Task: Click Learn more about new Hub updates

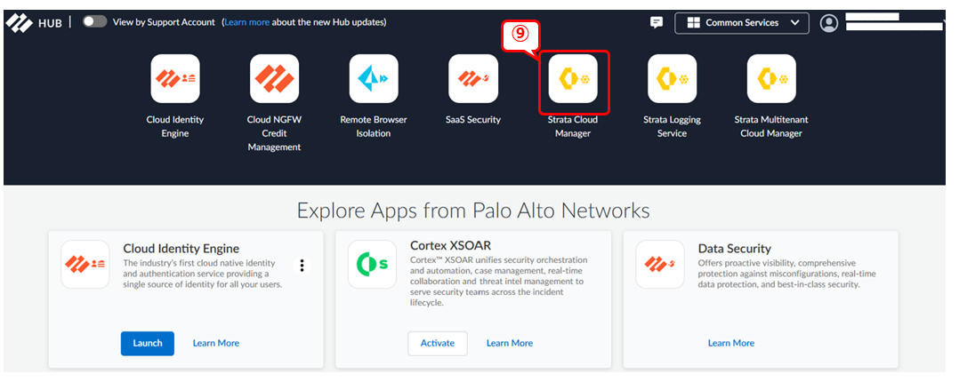Action: (246, 22)
